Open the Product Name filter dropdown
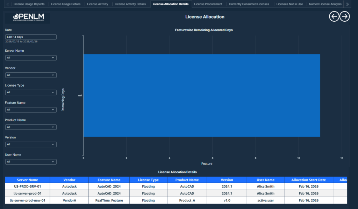Screen dimensions: 358x209 (31, 127)
